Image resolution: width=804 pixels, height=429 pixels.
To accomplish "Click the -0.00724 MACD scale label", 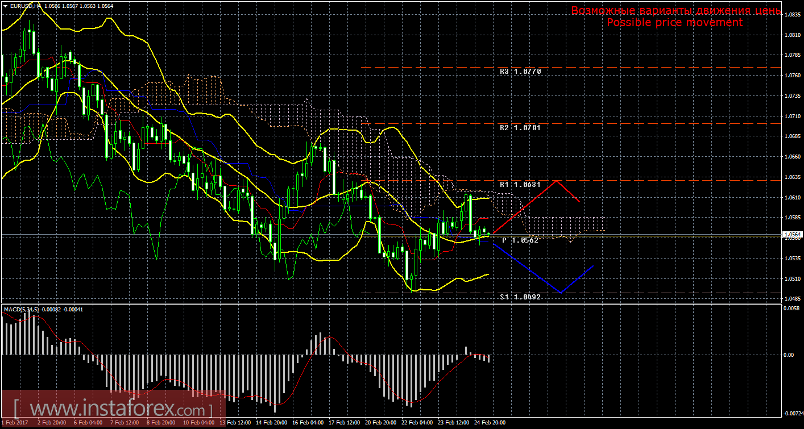I will pyautogui.click(x=790, y=414).
